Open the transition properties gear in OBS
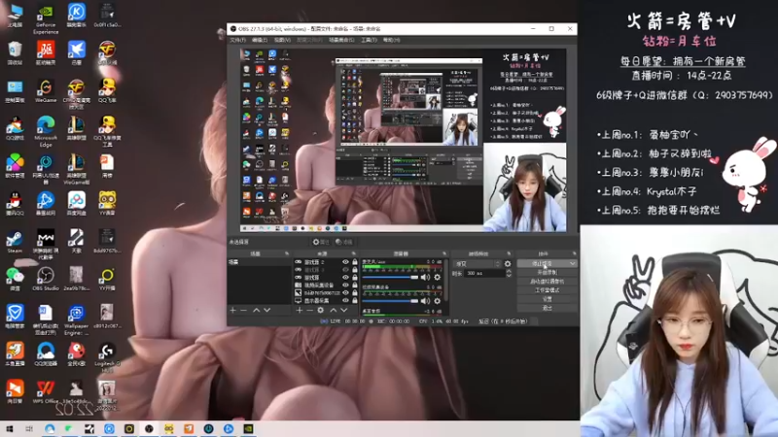Image resolution: width=778 pixels, height=437 pixels. point(508,264)
